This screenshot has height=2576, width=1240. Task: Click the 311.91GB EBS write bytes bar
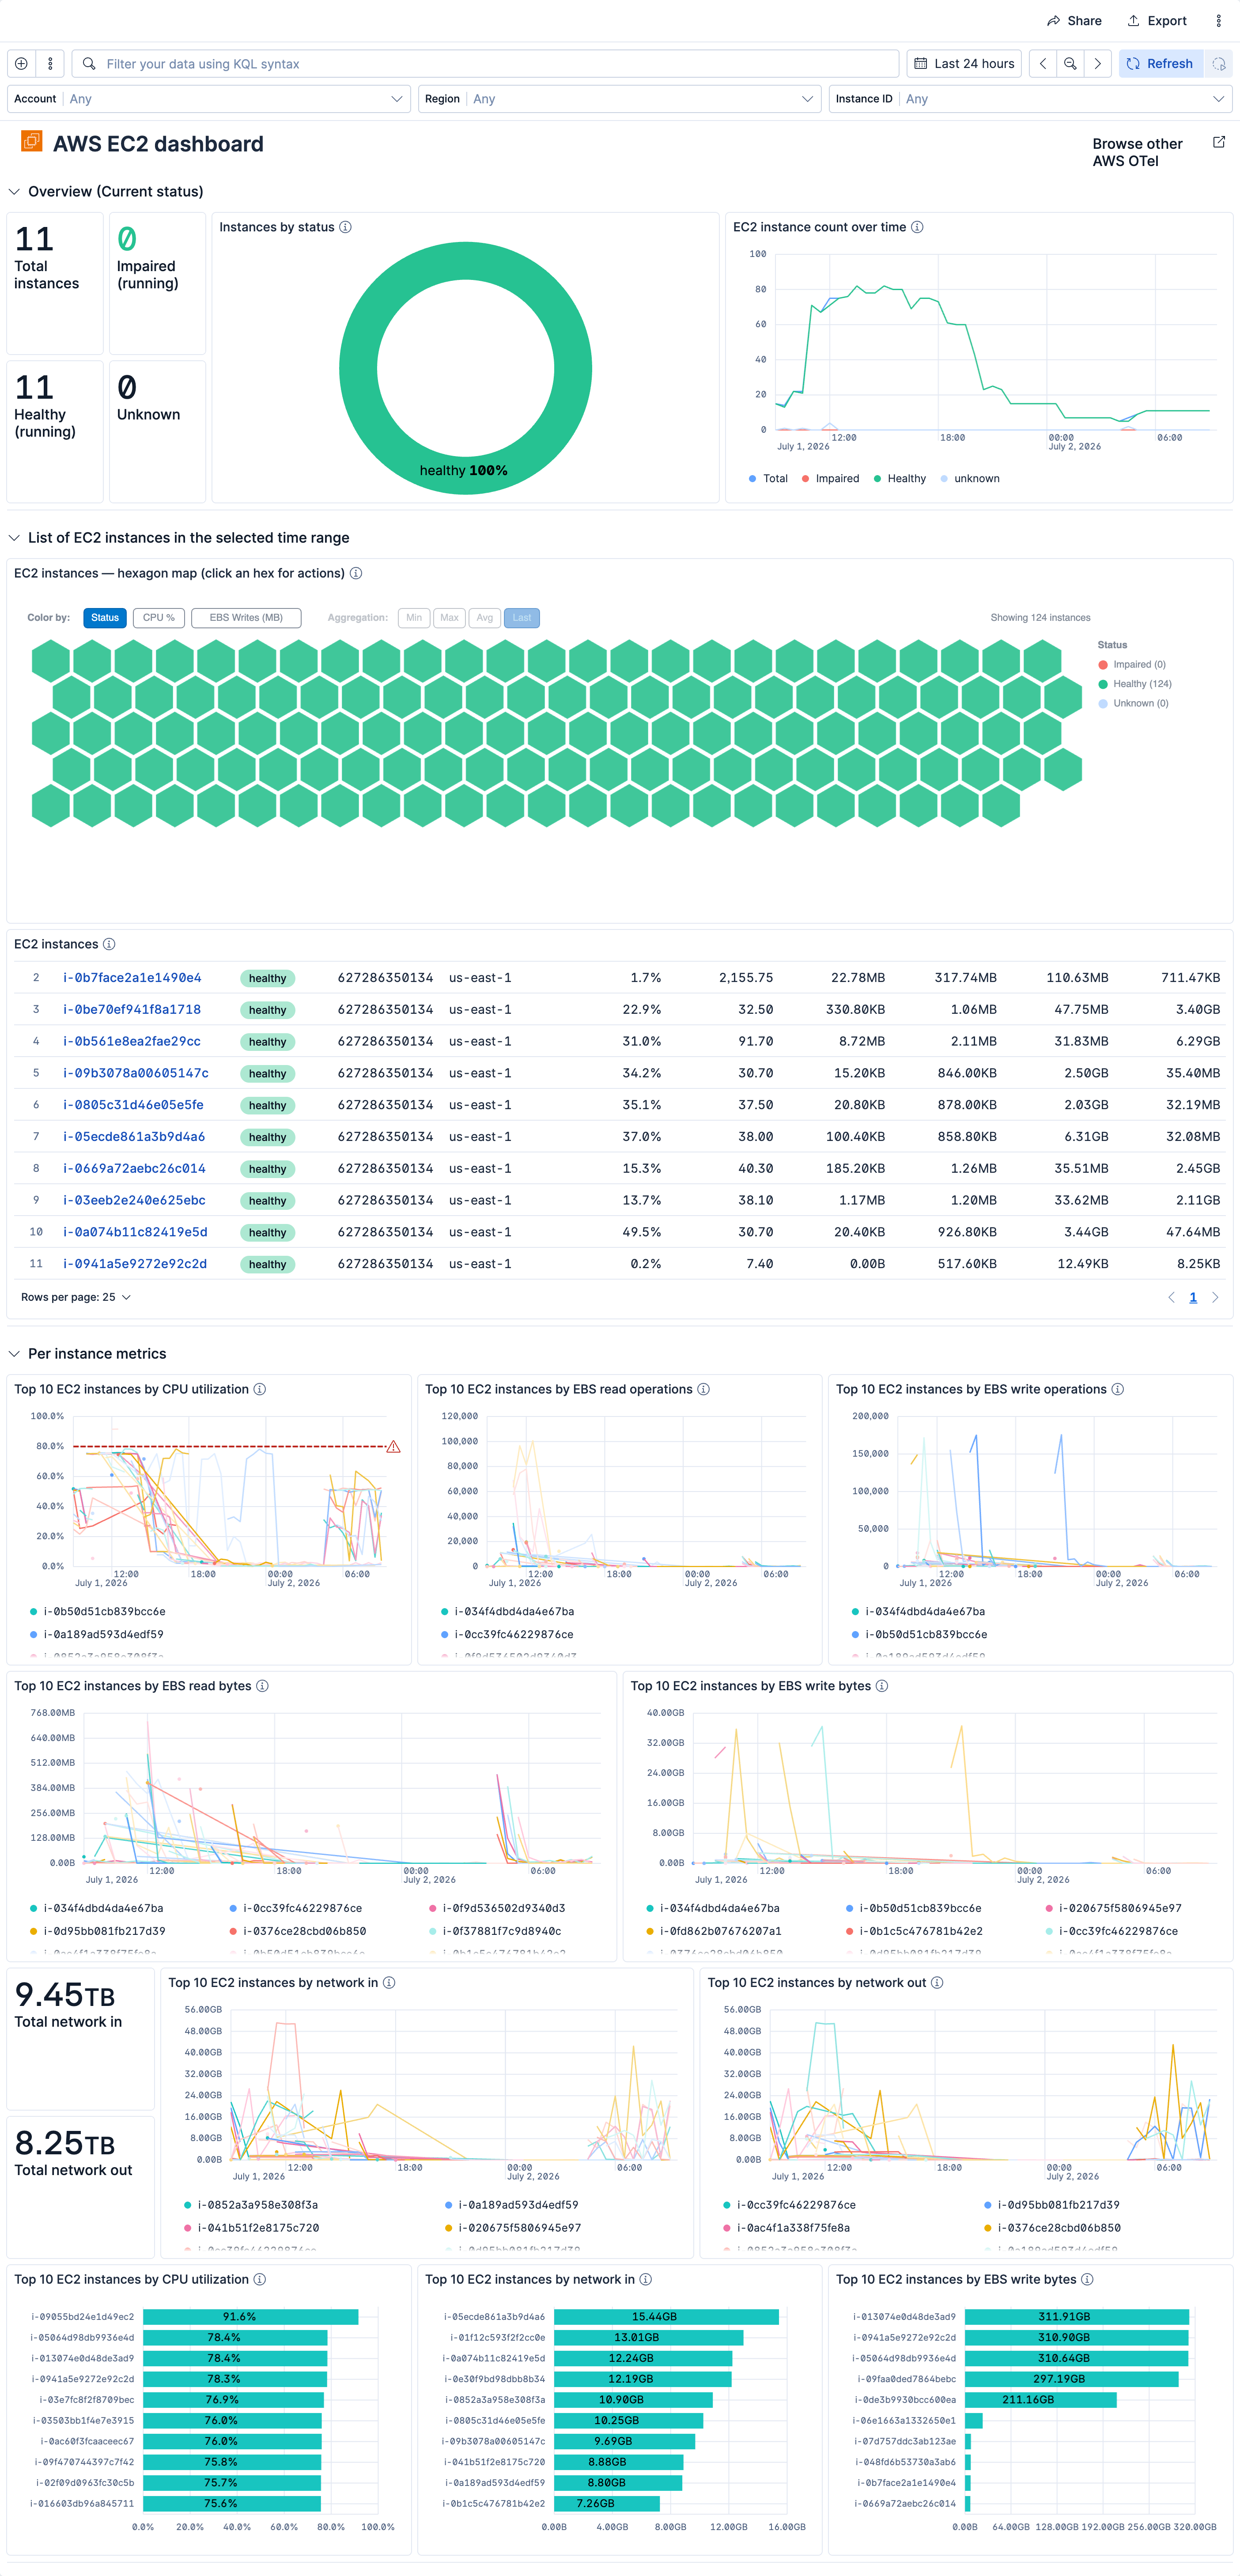tap(1076, 2317)
